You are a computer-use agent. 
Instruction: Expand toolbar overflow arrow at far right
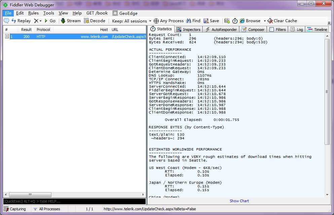point(329,23)
